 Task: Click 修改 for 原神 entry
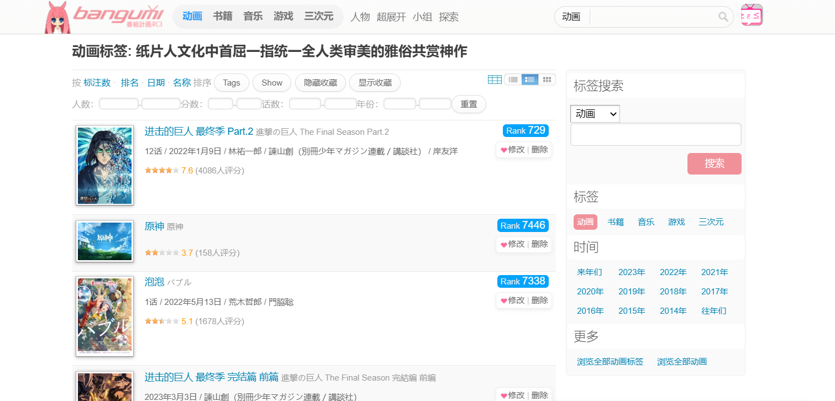click(516, 244)
